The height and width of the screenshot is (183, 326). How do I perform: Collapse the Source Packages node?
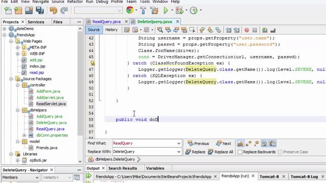coord(11,79)
